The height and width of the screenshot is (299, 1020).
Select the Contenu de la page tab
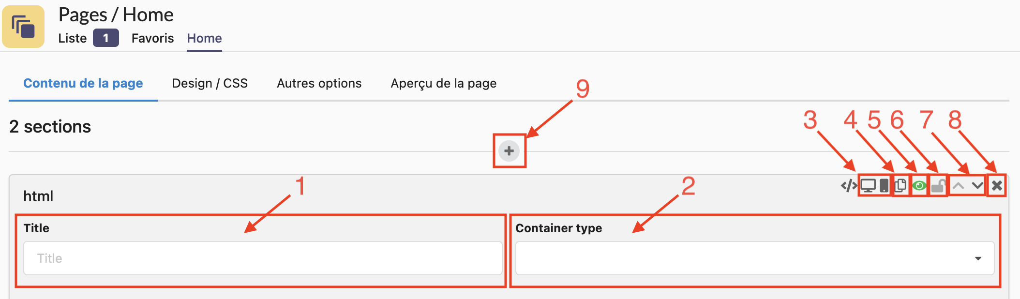pyautogui.click(x=83, y=83)
